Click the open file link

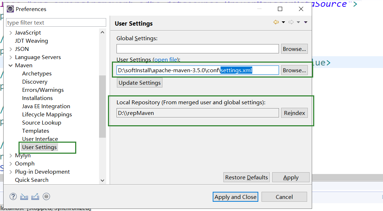[166, 60]
